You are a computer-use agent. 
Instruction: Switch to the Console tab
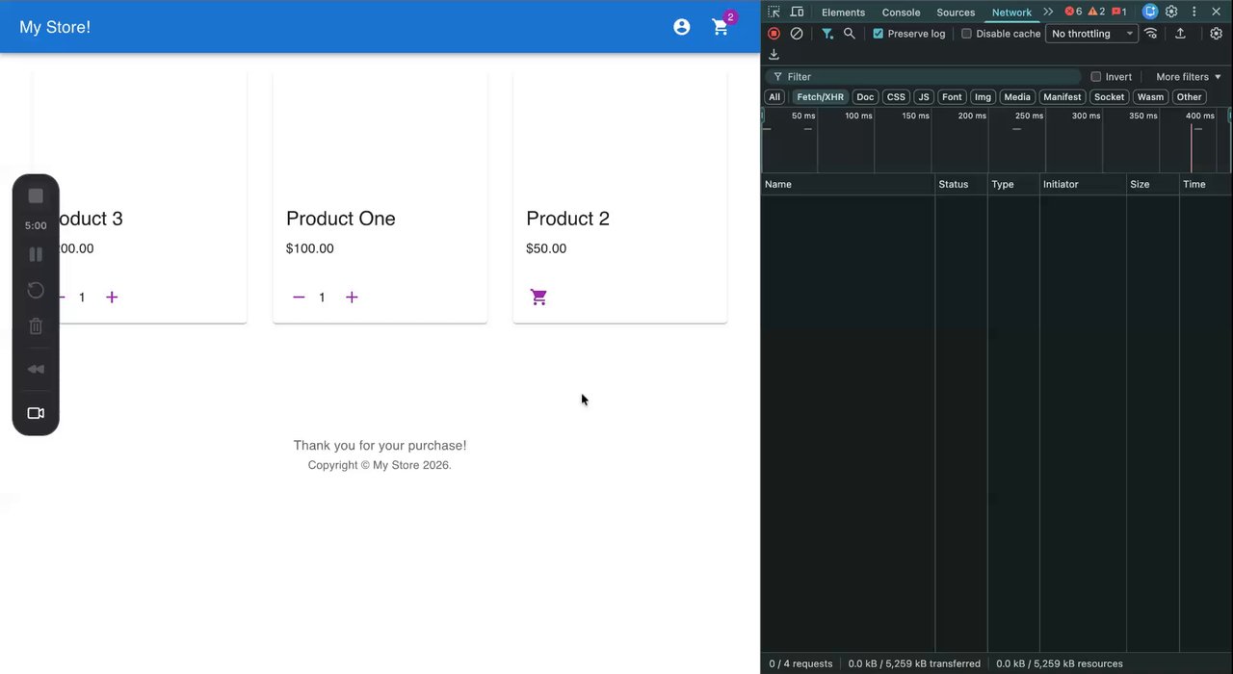pos(901,13)
